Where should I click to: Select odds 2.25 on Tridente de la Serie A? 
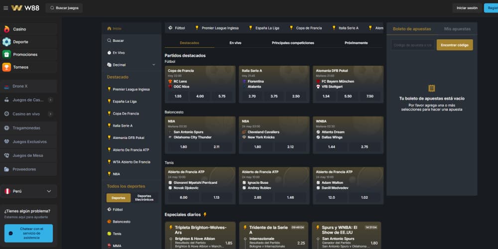(301, 244)
